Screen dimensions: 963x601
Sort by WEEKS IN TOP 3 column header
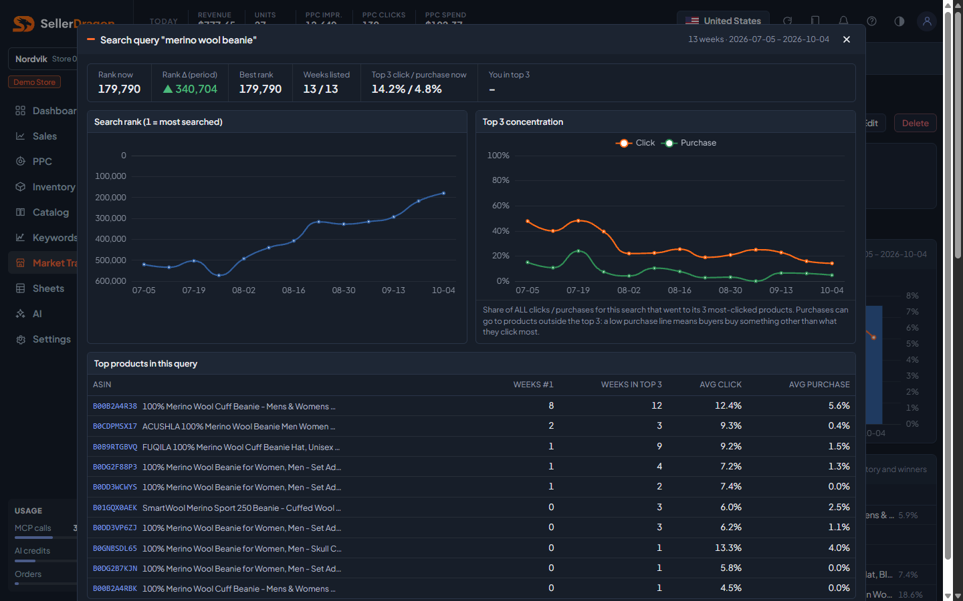[631, 385]
